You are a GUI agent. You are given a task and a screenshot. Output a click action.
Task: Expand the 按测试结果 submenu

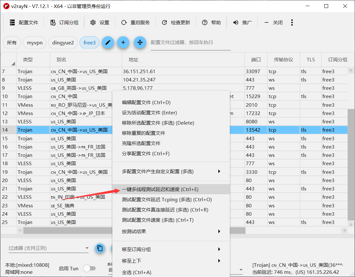click(219, 231)
